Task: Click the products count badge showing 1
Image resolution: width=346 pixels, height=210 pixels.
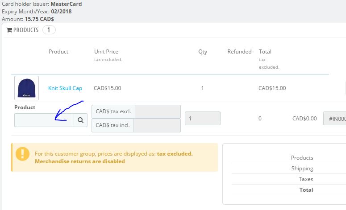Action: (x=49, y=30)
